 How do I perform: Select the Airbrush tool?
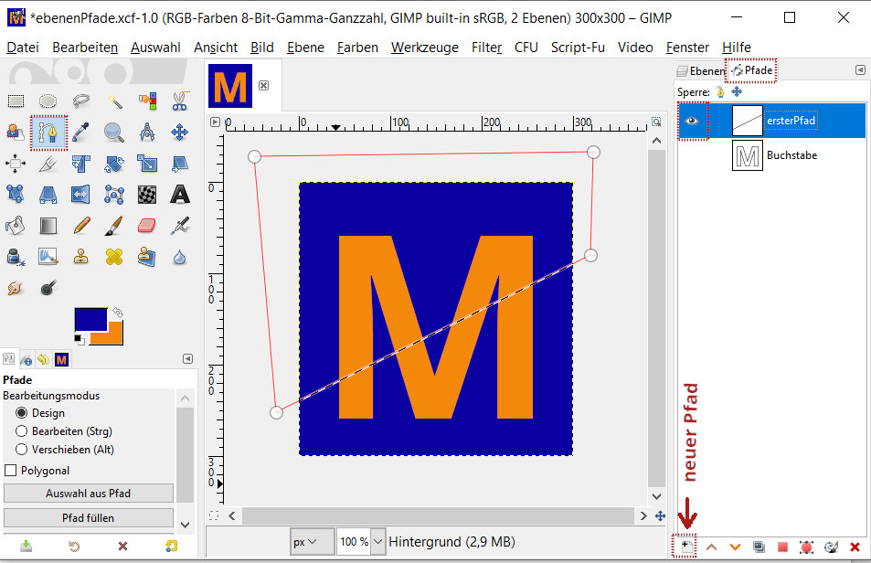(179, 226)
